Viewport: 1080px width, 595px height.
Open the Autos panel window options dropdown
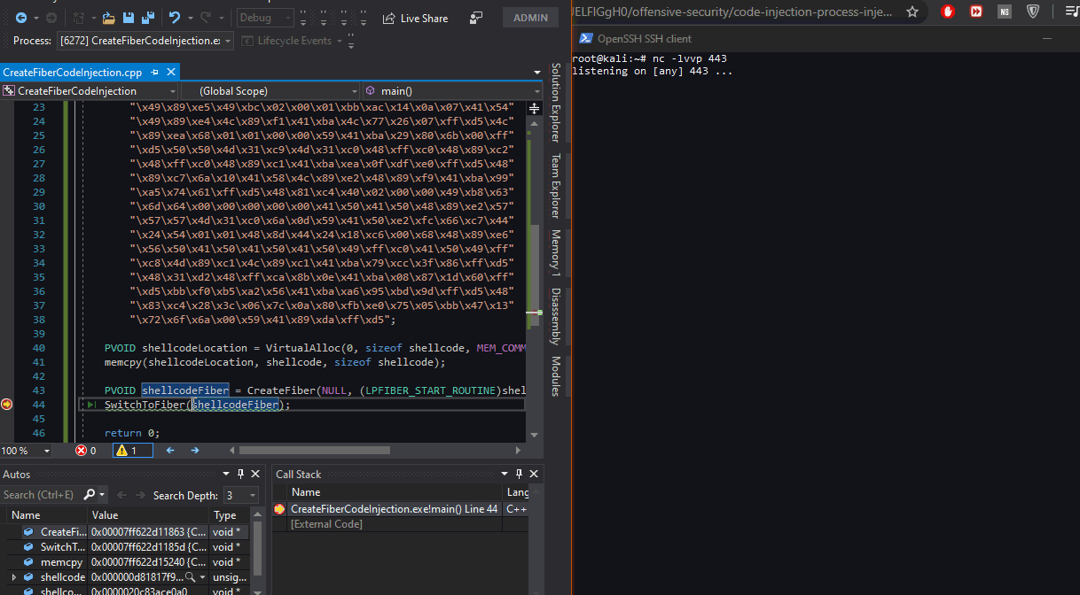227,475
